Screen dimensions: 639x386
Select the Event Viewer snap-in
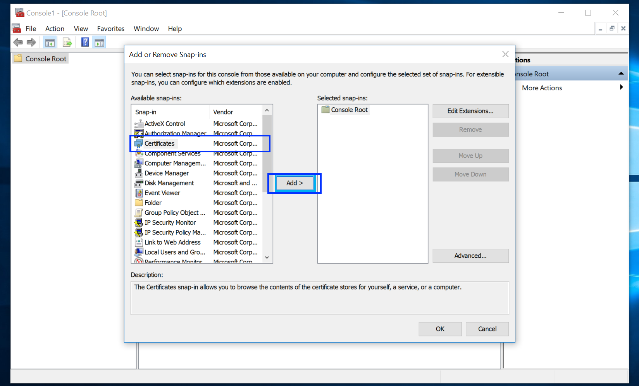(162, 193)
